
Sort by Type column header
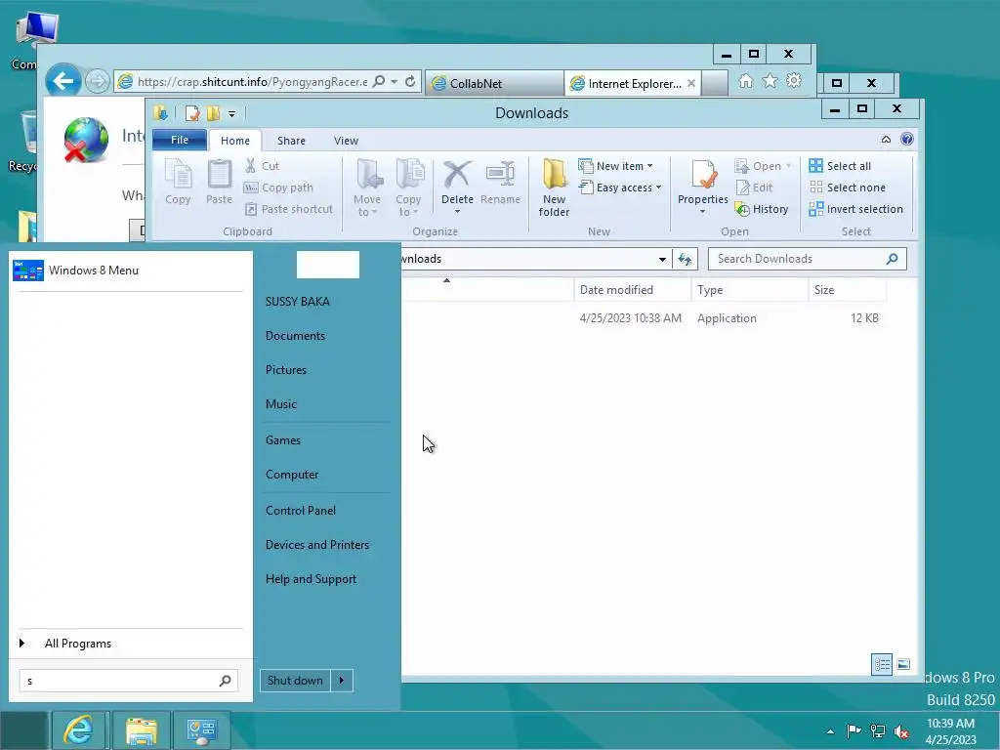[x=749, y=289]
